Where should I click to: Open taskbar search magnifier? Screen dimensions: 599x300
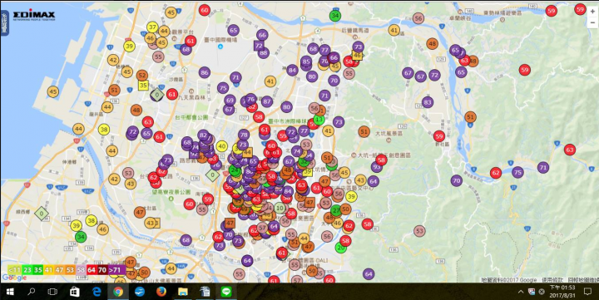(32, 292)
